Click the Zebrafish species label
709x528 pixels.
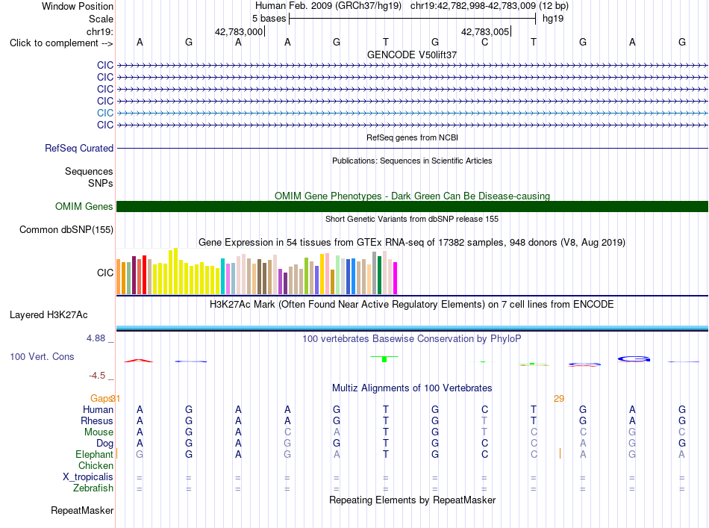click(x=93, y=488)
